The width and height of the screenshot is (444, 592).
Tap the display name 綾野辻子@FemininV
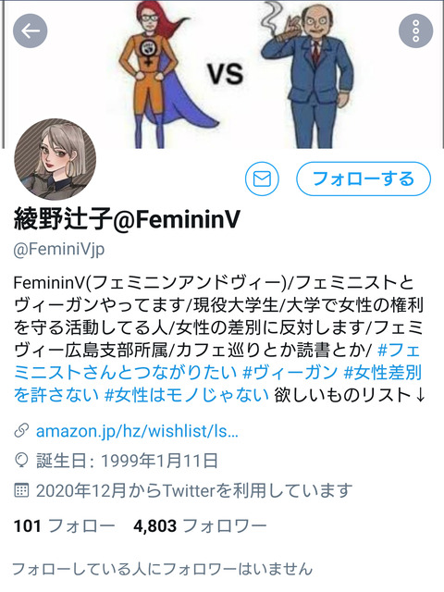point(127,218)
